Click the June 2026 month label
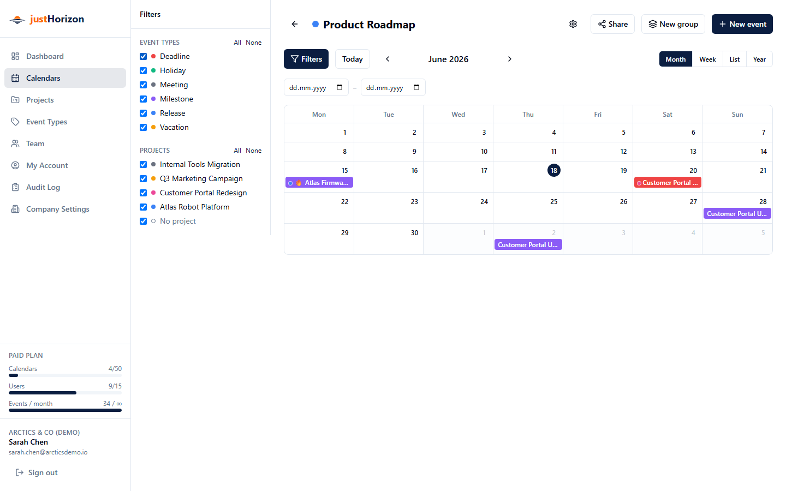786x491 pixels. click(x=448, y=59)
